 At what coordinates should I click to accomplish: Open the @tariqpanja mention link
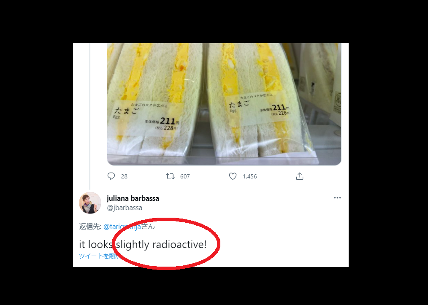(122, 227)
